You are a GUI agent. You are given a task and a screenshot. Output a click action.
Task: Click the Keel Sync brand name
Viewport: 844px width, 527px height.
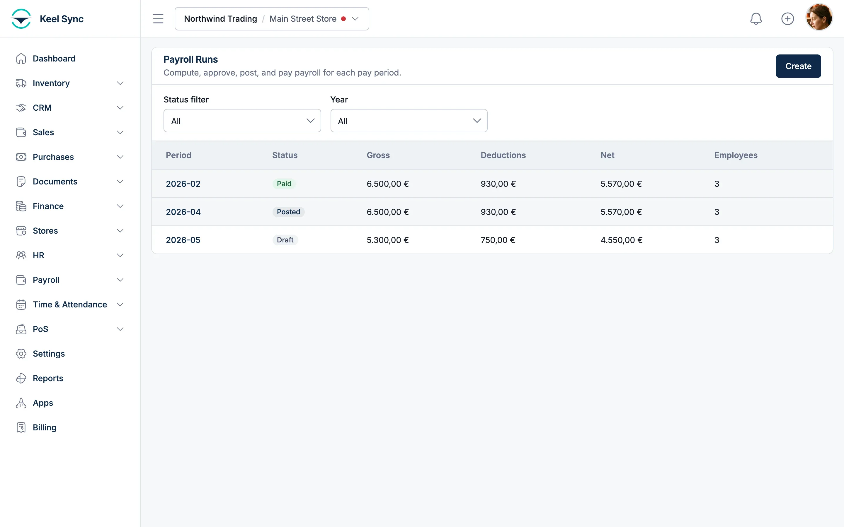pyautogui.click(x=62, y=19)
